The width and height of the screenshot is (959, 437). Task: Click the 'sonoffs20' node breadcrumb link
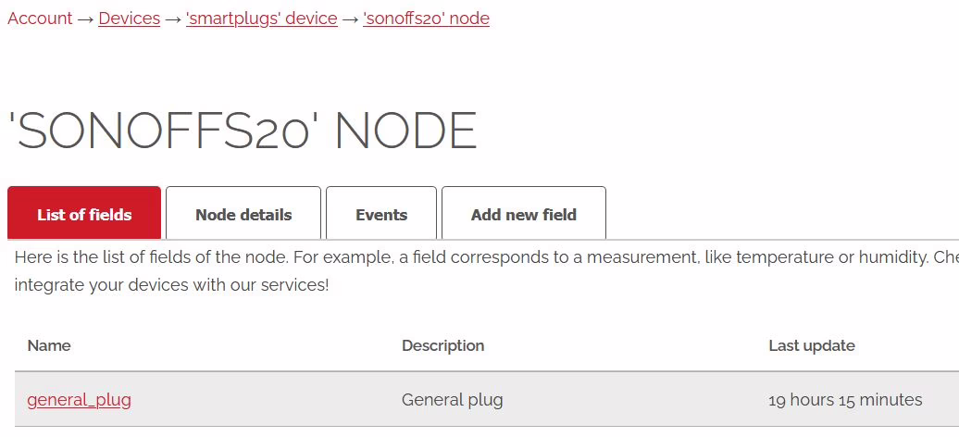426,19
